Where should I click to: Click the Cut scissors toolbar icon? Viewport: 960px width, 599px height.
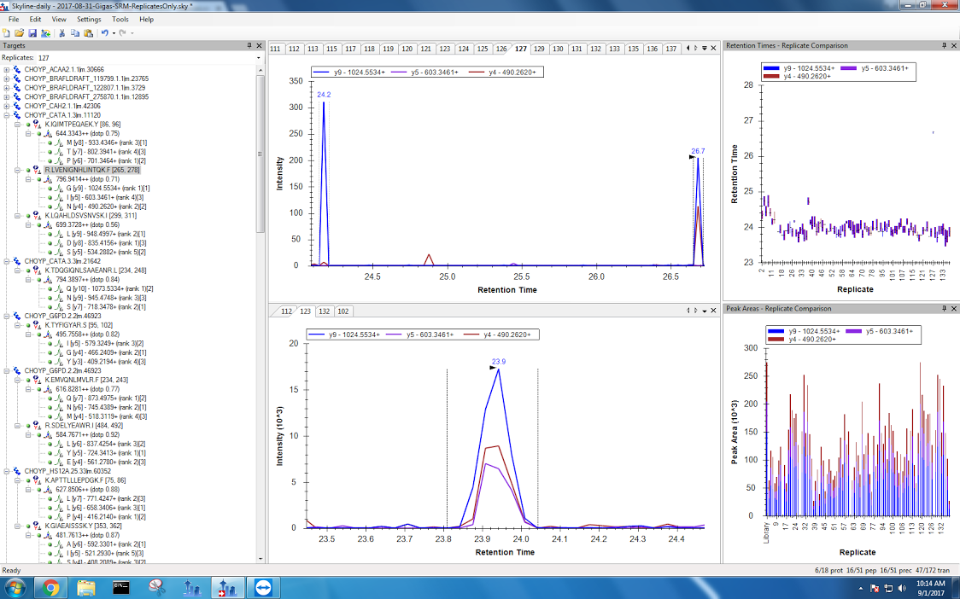62,32
